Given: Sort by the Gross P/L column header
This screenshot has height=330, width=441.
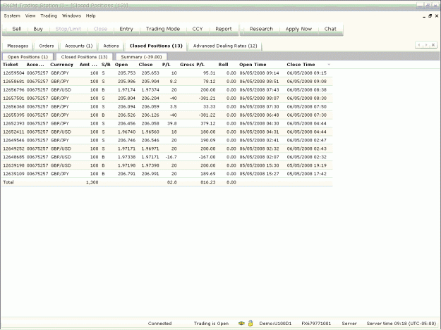Looking at the screenshot, I should tap(192, 65).
